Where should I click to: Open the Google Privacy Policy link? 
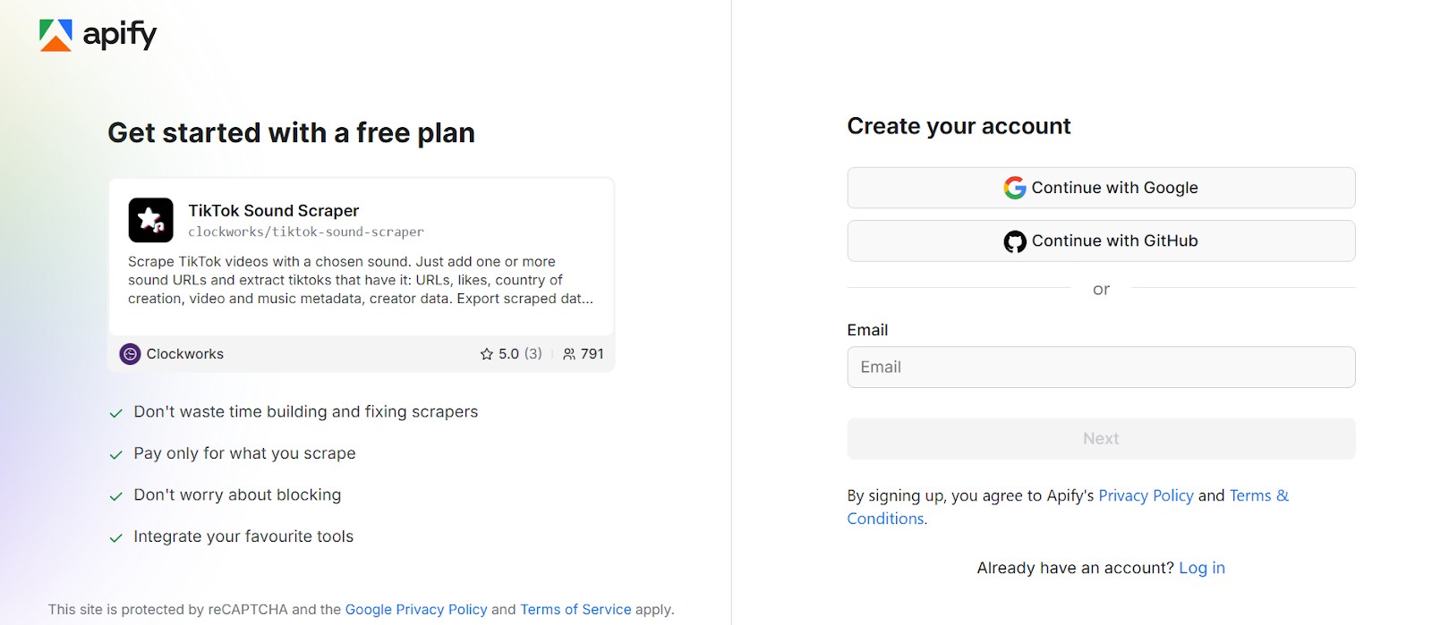pos(416,609)
